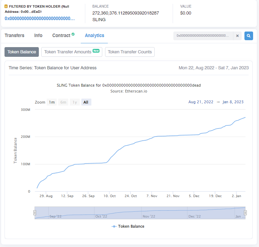259x247 pixels.
Task: Grab the right navigator range handle
Action: click(245, 213)
